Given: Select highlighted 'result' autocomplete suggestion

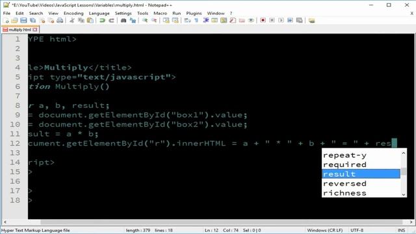Looking at the screenshot, I should pos(361,174).
